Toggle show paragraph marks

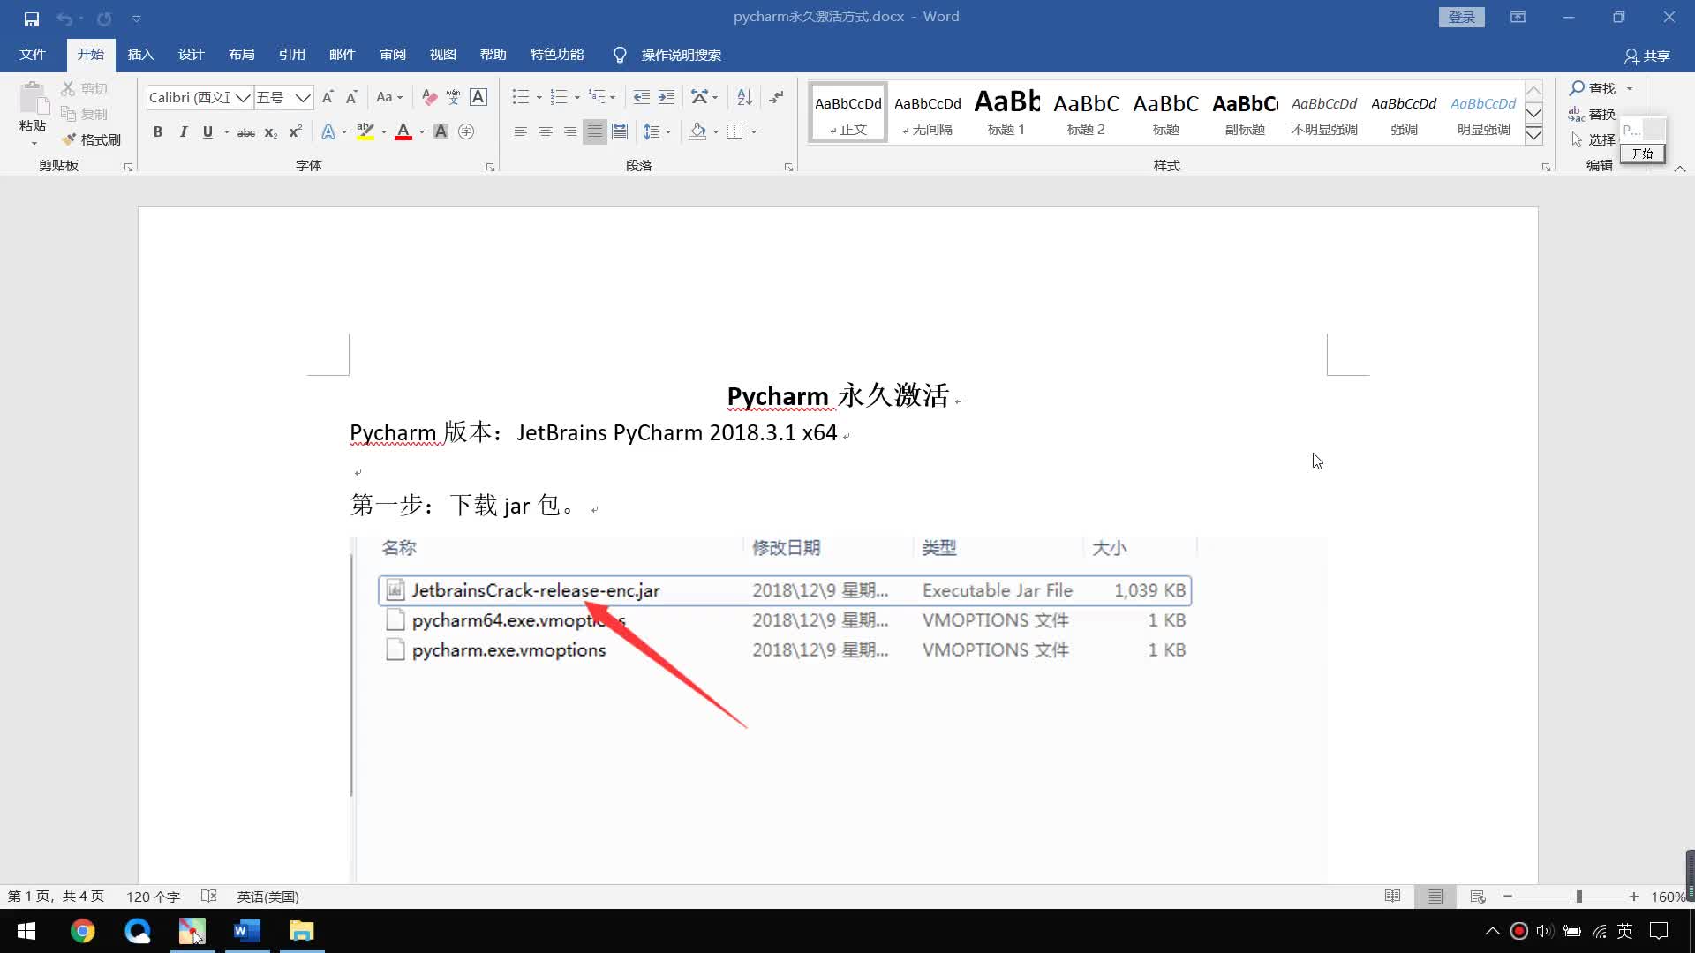[776, 97]
